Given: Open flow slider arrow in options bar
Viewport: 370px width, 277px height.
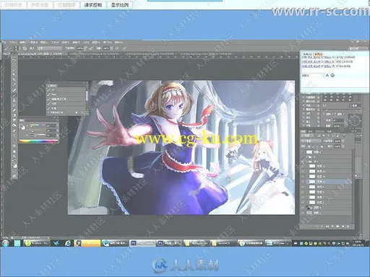Looking at the screenshot, I should point(111,48).
